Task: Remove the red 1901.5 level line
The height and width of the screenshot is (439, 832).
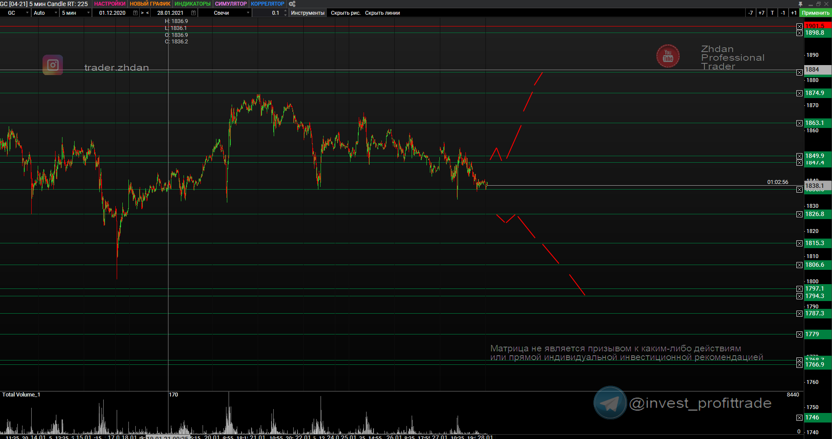Action: pyautogui.click(x=799, y=26)
